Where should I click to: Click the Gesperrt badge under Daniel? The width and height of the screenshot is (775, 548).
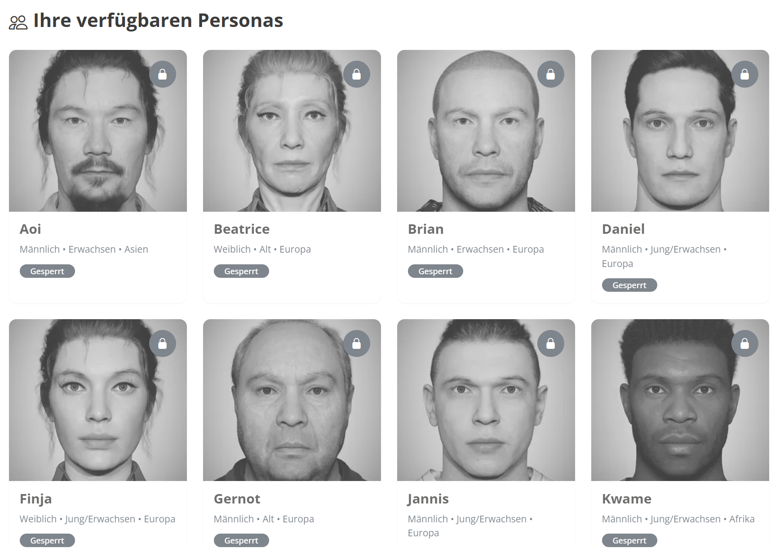tap(629, 285)
